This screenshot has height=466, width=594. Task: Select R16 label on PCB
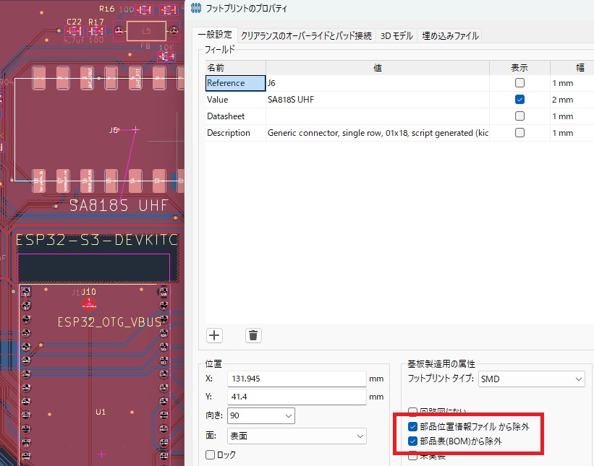106,9
